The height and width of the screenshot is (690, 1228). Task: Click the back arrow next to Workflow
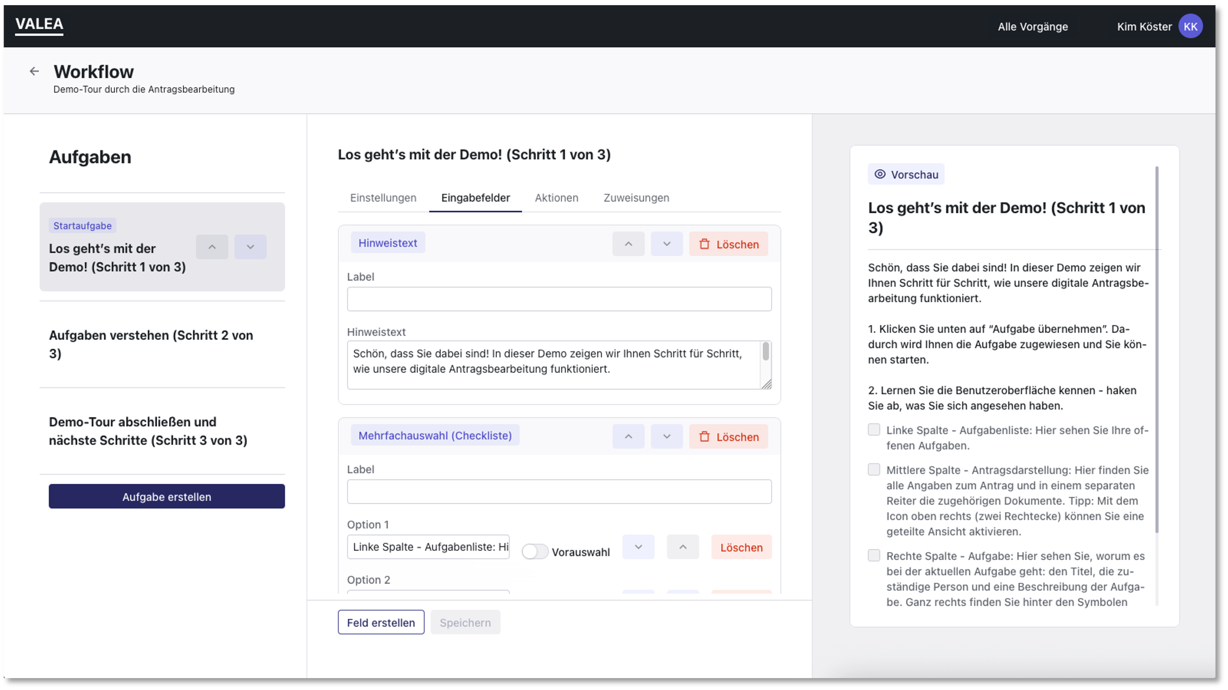pyautogui.click(x=34, y=72)
